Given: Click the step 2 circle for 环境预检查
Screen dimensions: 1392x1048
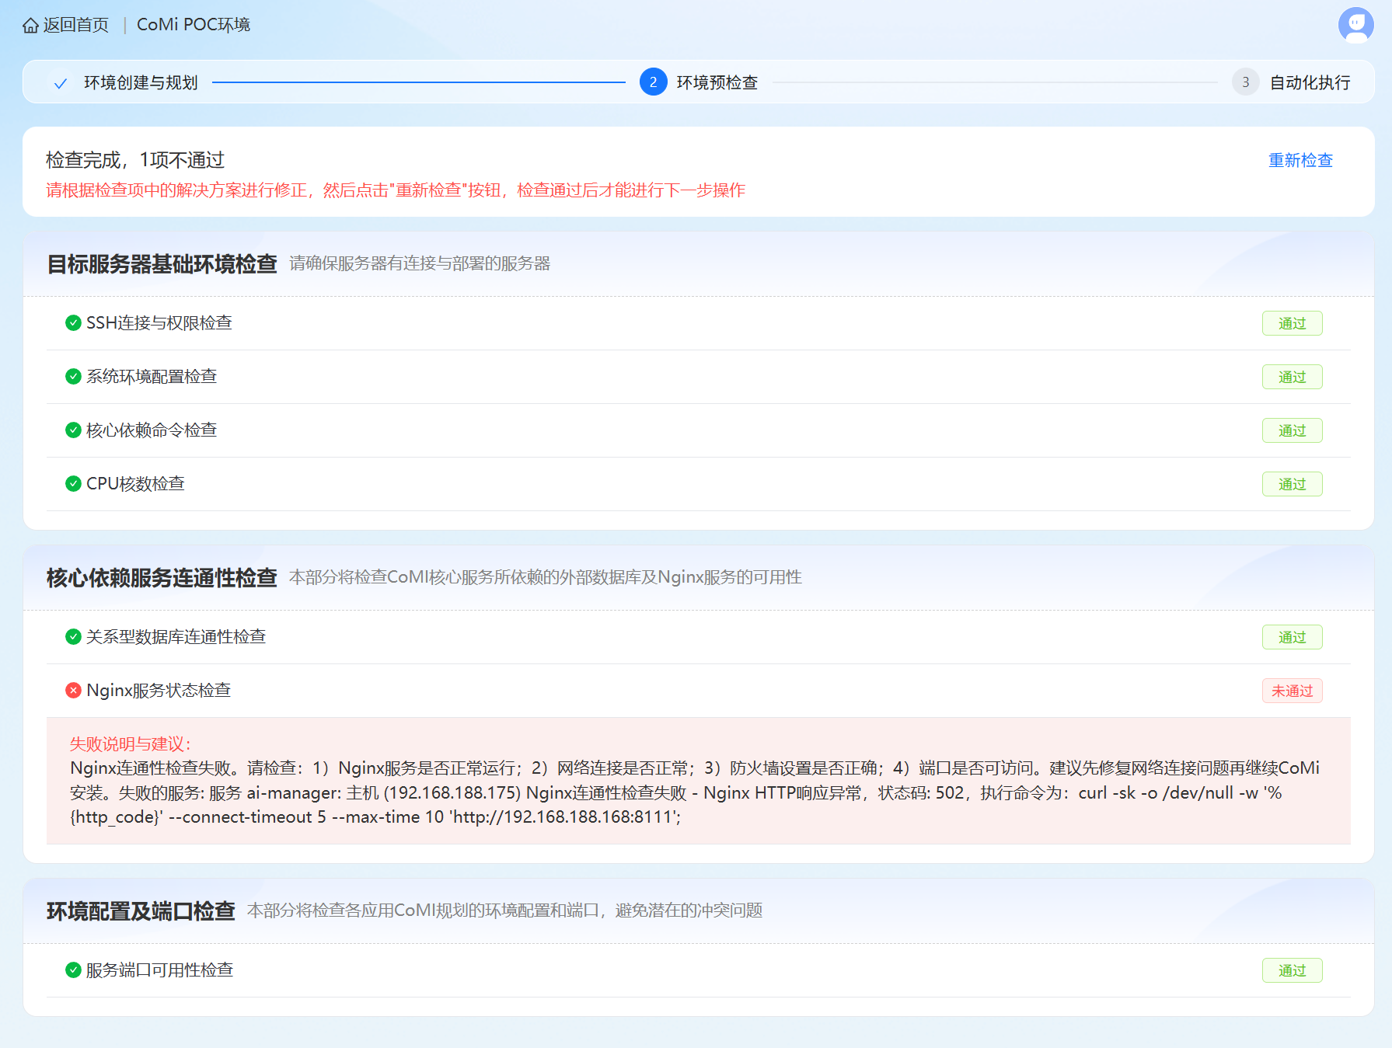Looking at the screenshot, I should tap(653, 82).
